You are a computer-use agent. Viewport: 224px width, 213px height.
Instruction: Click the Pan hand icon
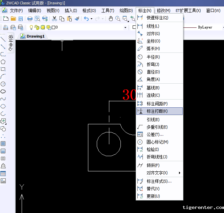click(111, 19)
